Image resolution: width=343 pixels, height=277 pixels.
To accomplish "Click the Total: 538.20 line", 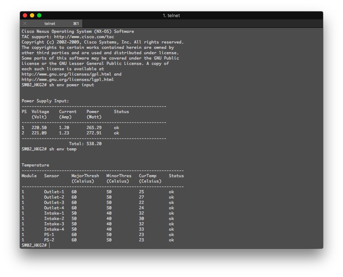I will click(85, 144).
